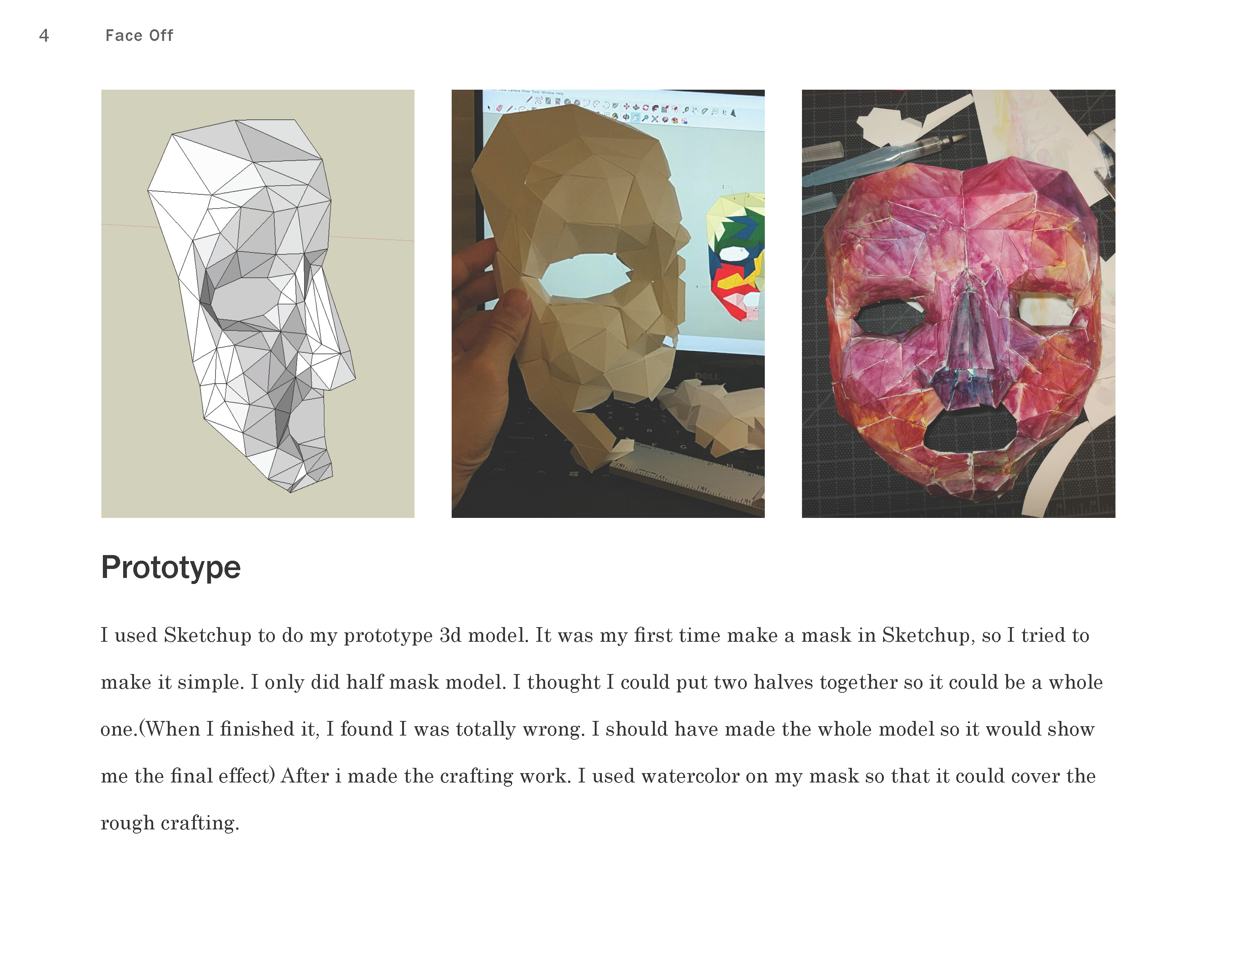Click the Face Off page header
Screen dimensions: 1239x957
(x=139, y=35)
